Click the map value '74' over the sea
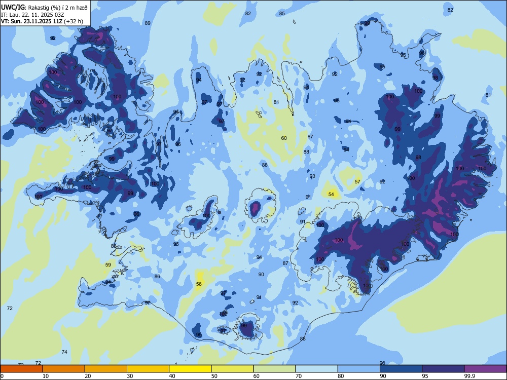Image resolution: width=507 pixels, height=380 pixels. pos(64,352)
